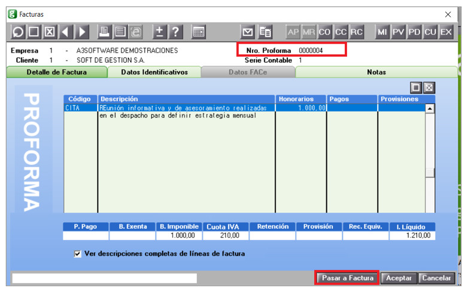Switch to the Notas tab
This screenshot has width=462, height=289.
point(376,72)
